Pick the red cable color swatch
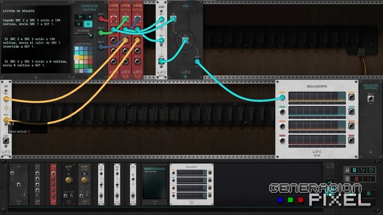The width and height of the screenshot is (383, 215). (x=90, y=62)
